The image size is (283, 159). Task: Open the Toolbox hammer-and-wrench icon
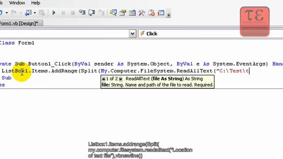click(141, 13)
